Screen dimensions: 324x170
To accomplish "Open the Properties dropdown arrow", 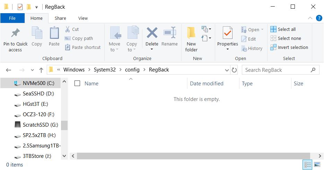I will [228, 49].
